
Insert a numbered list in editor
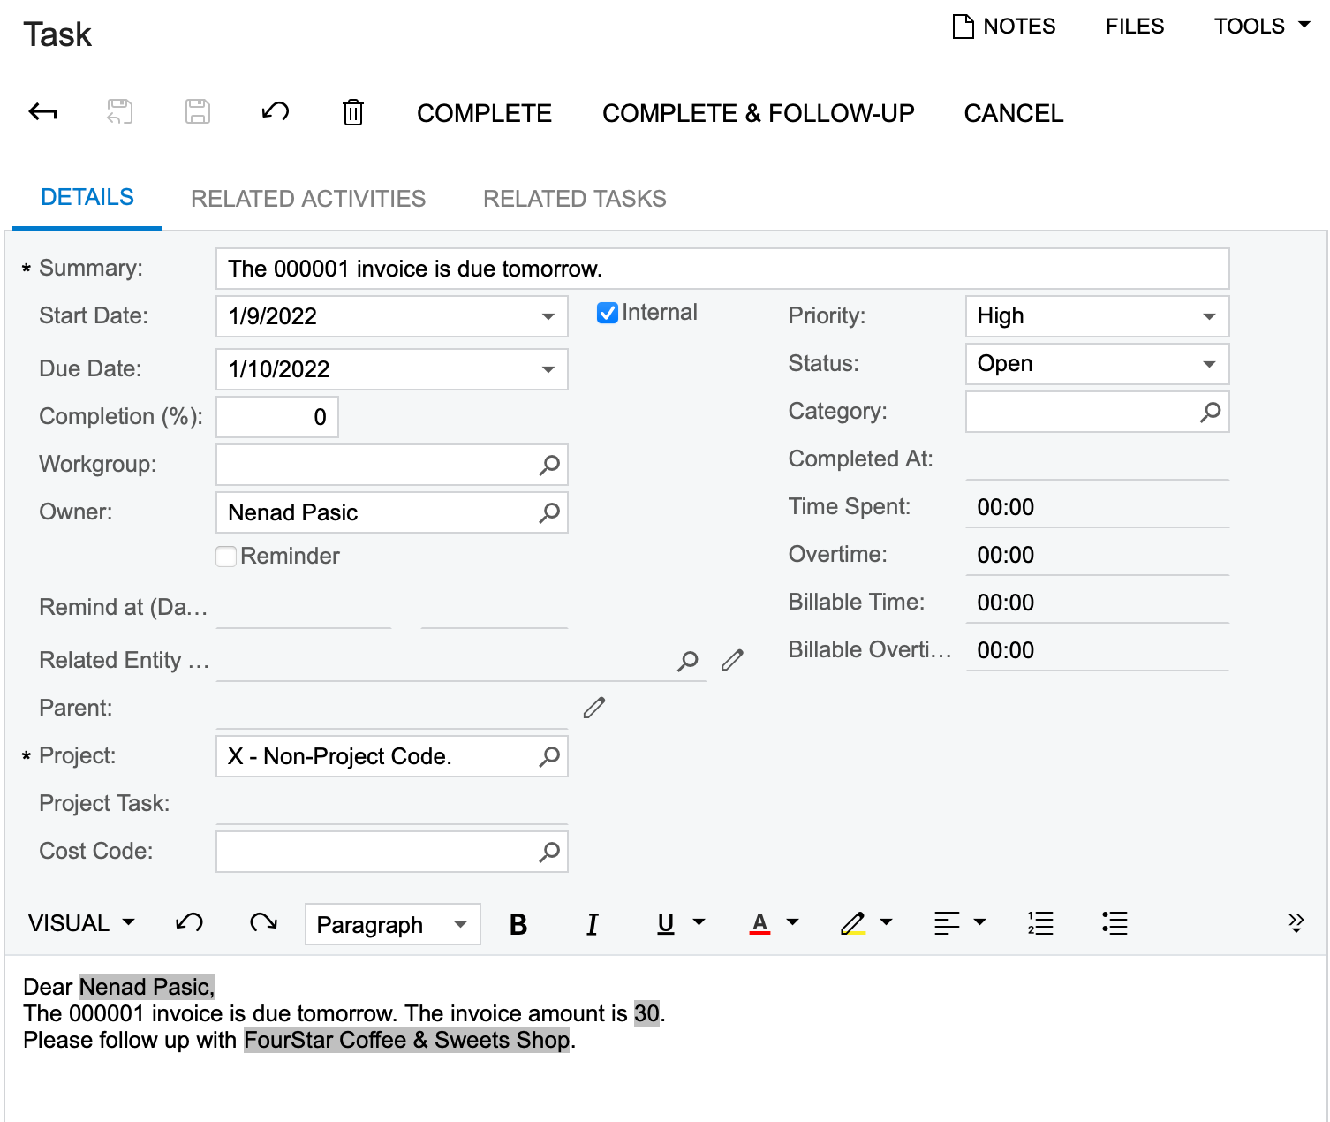[x=1040, y=923]
